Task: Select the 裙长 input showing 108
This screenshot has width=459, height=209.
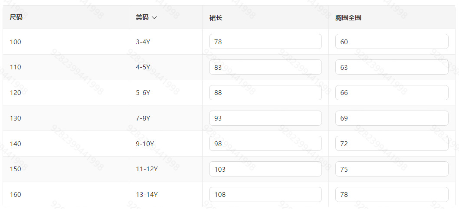Action: point(265,195)
